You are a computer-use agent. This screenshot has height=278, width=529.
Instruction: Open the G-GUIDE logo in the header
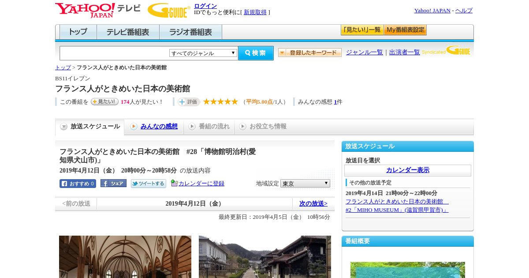pyautogui.click(x=169, y=10)
